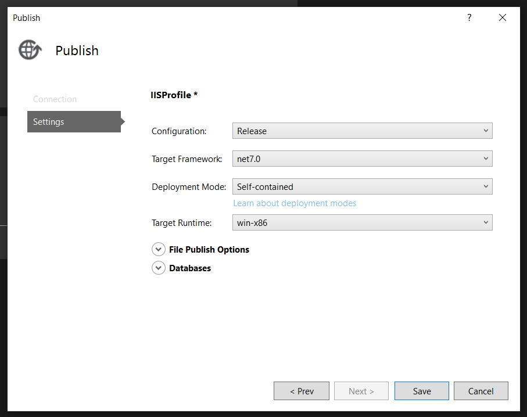Save the publish profile

(x=421, y=391)
